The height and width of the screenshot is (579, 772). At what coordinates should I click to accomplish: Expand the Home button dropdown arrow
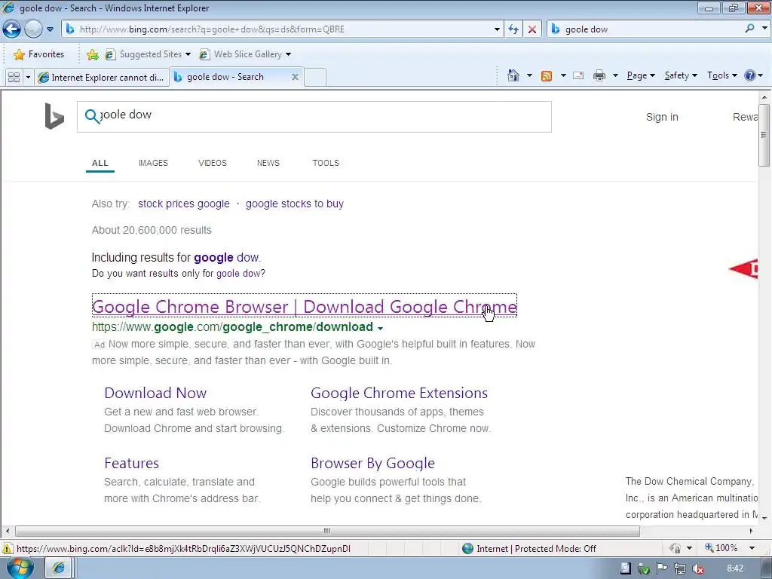click(529, 75)
